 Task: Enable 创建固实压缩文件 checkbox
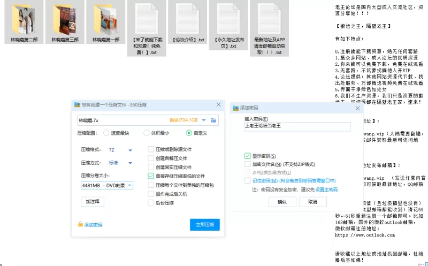pos(151,167)
